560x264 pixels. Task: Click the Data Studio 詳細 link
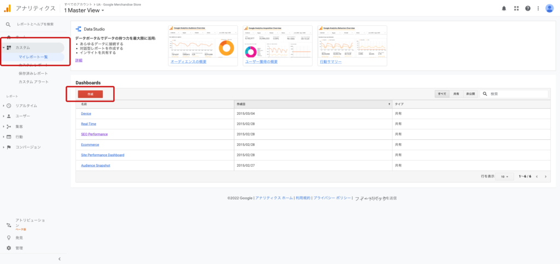(79, 60)
